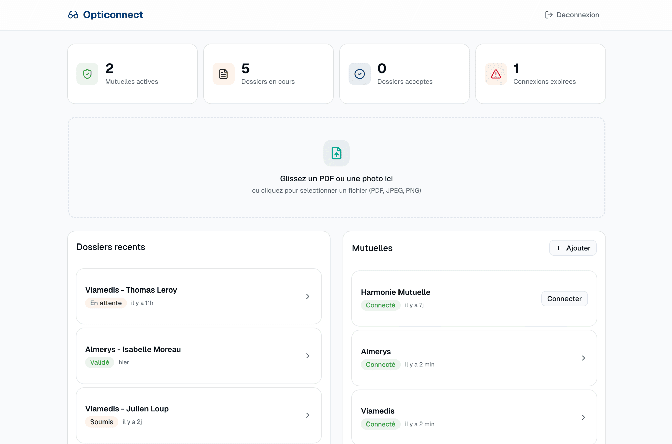The height and width of the screenshot is (444, 672).
Task: Click the document icon next to Dossiers en cours
Action: click(223, 74)
